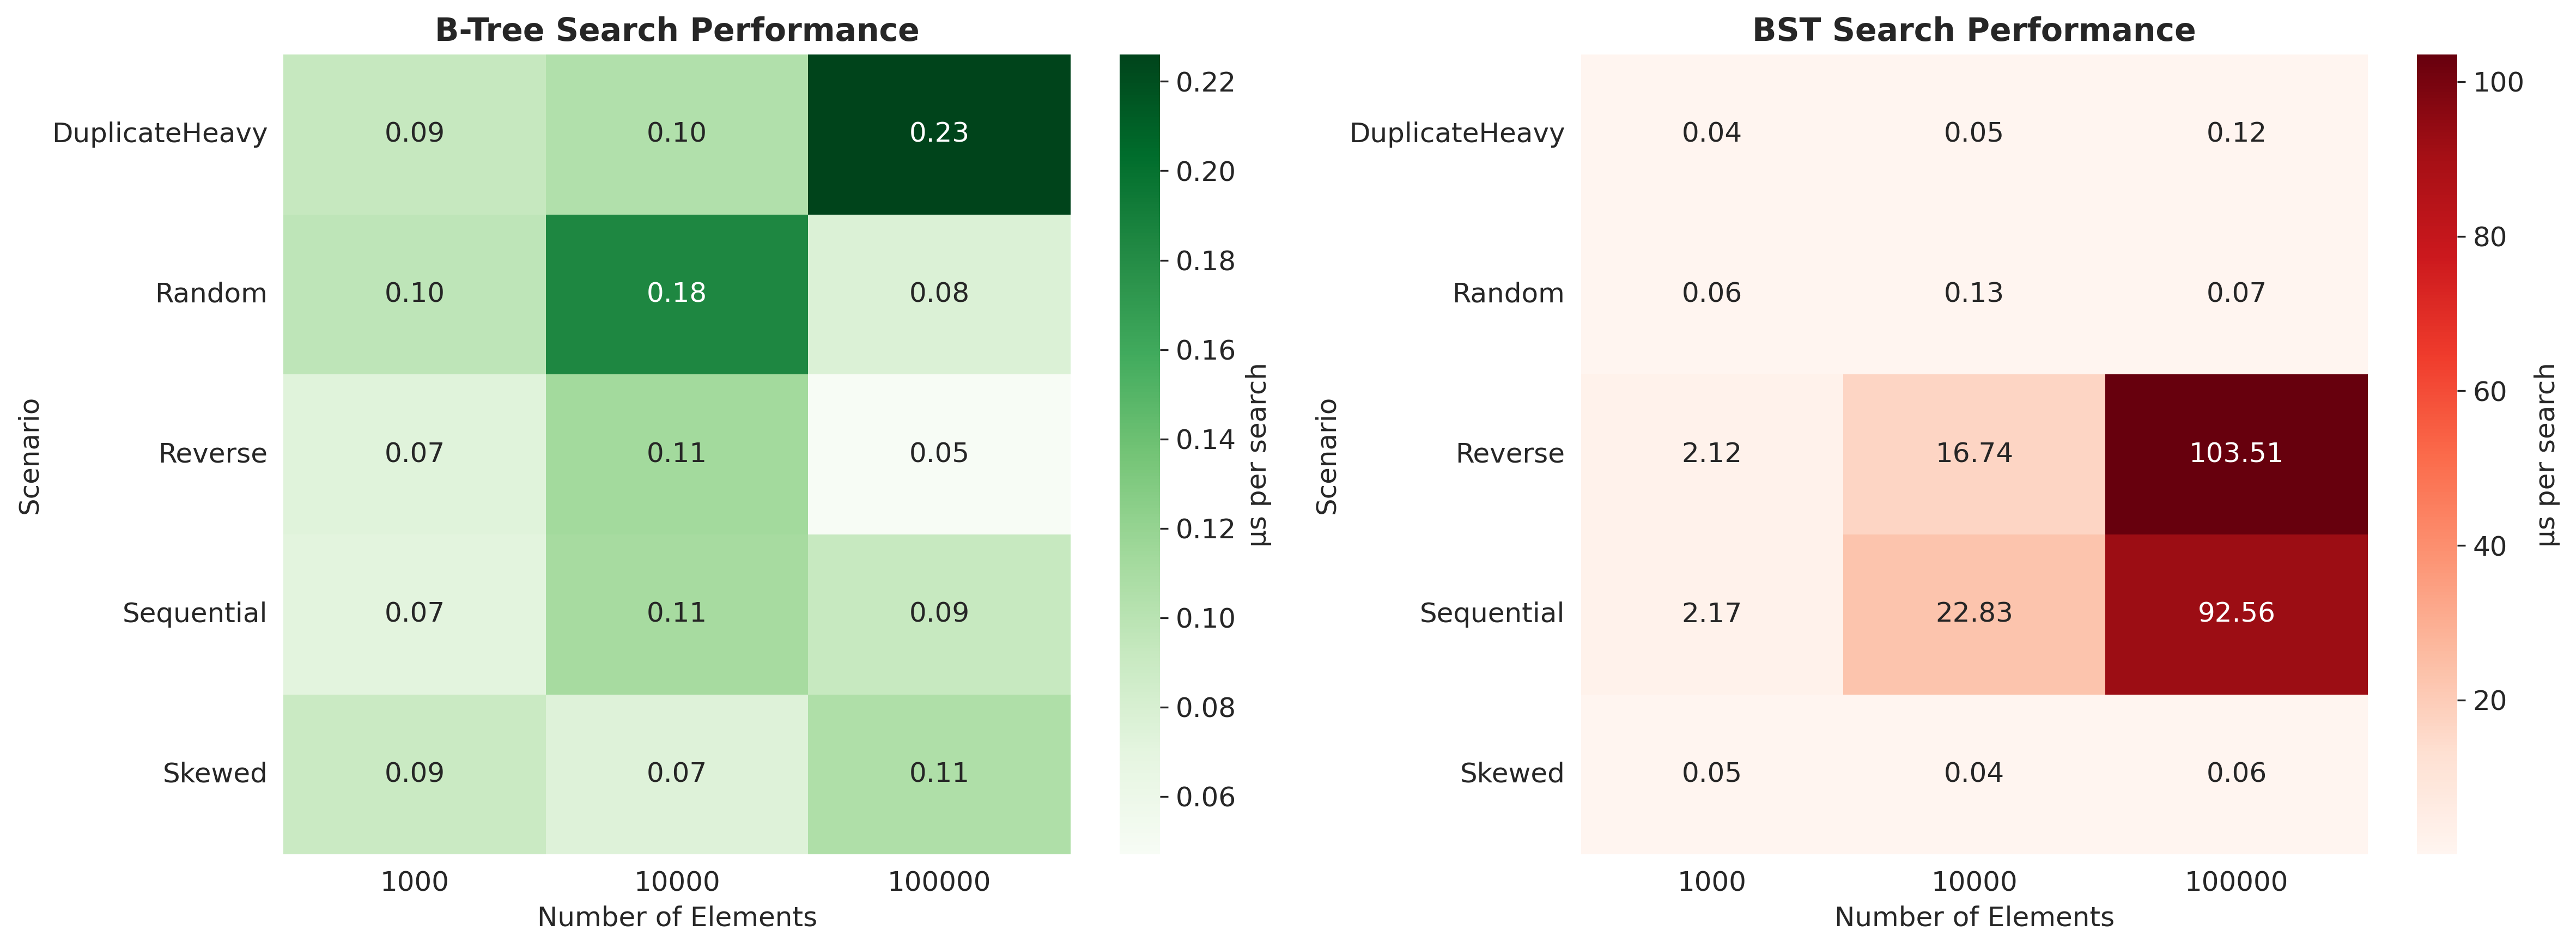Screen dimensions: 2576x948
Task: Click the "100000" column label under B-Tree heatmap
Action: point(938,882)
